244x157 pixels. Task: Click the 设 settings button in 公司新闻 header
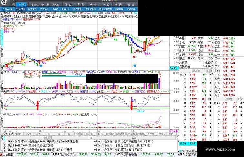click(91, 138)
